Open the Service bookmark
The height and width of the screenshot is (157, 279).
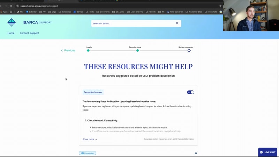[78, 12]
